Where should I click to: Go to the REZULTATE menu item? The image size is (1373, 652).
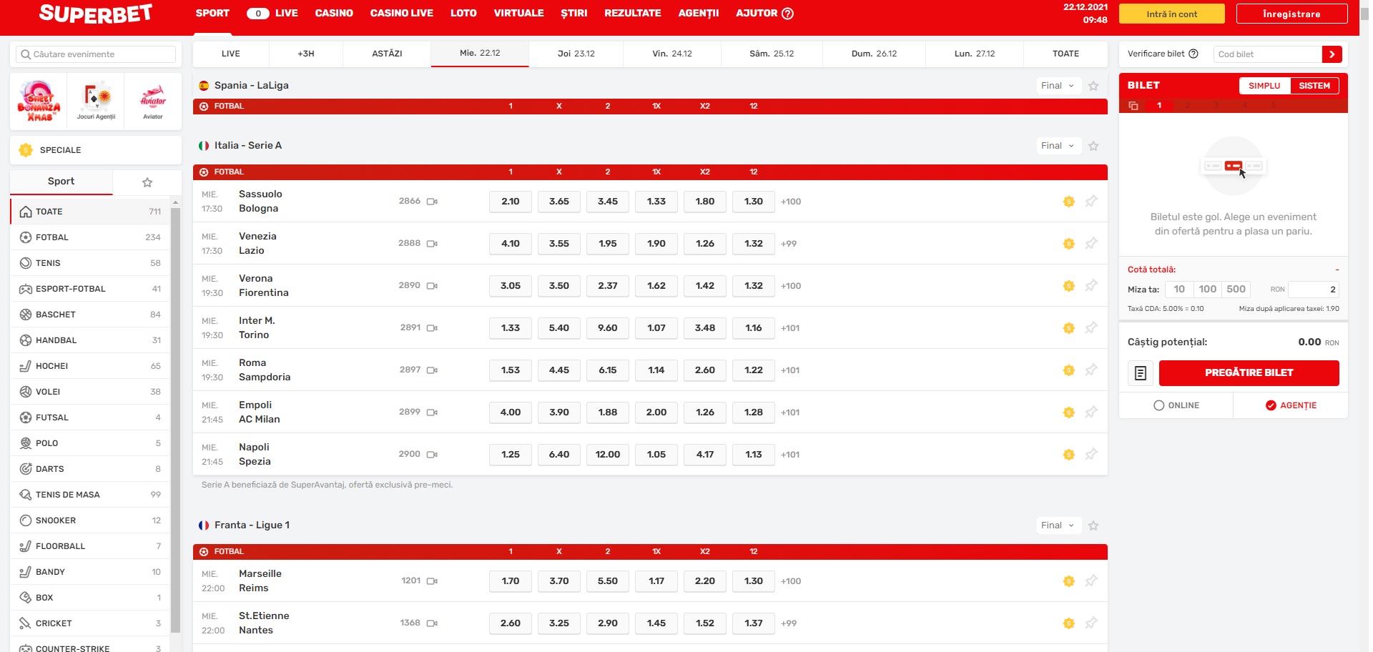point(633,14)
